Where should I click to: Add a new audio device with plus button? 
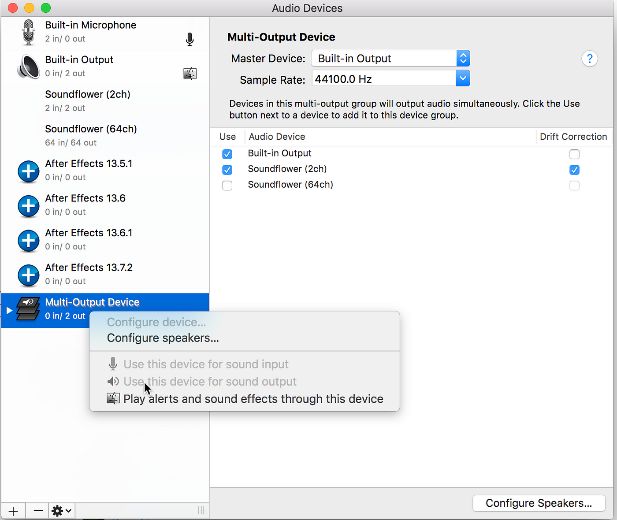click(x=13, y=511)
